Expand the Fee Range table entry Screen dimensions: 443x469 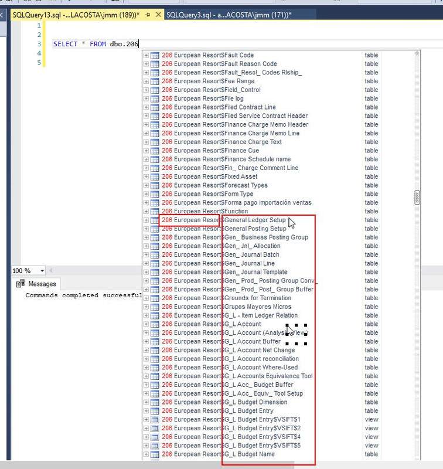tap(146, 81)
